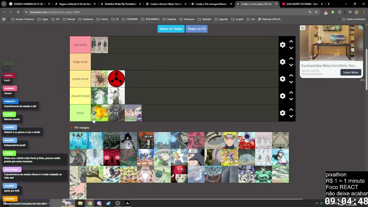Click the chuunin level tier label
This screenshot has height=207, width=368.
80,96
